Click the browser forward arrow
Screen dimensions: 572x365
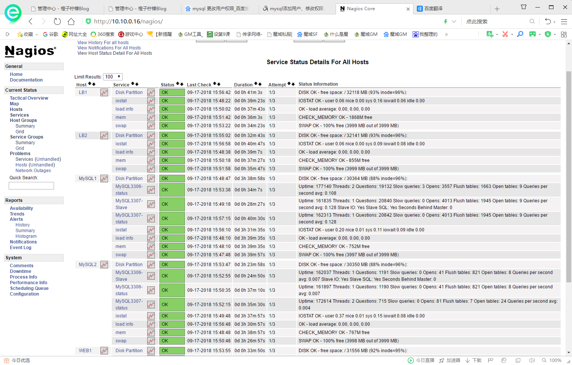coord(43,22)
